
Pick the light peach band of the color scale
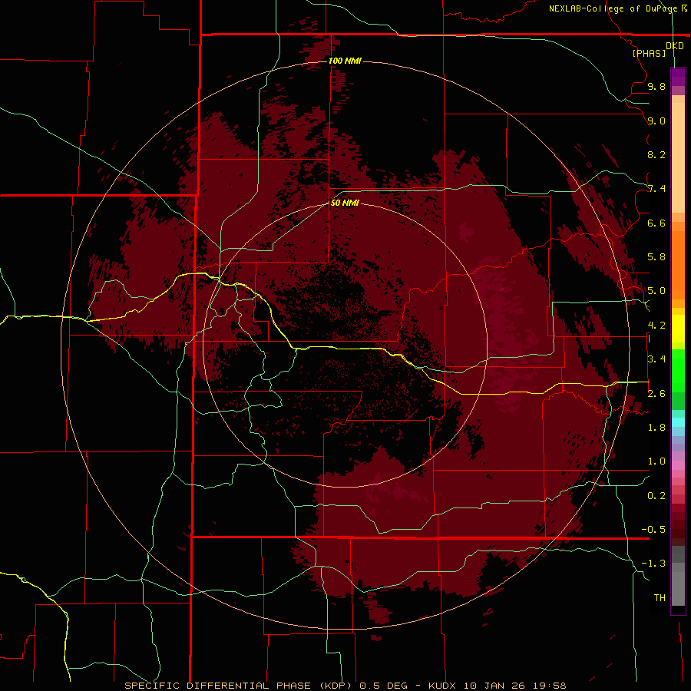678,157
